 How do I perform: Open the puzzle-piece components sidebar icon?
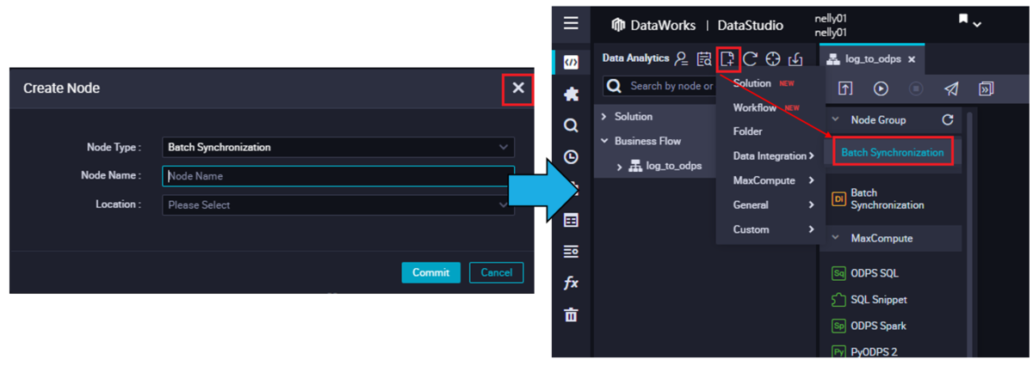tap(571, 94)
